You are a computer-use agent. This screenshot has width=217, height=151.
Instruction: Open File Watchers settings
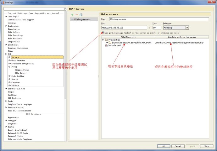pyautogui.click(x=15, y=39)
